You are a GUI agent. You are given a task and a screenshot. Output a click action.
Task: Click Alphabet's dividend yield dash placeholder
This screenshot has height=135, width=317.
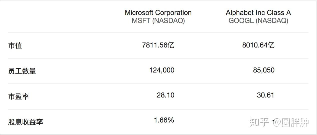273,120
